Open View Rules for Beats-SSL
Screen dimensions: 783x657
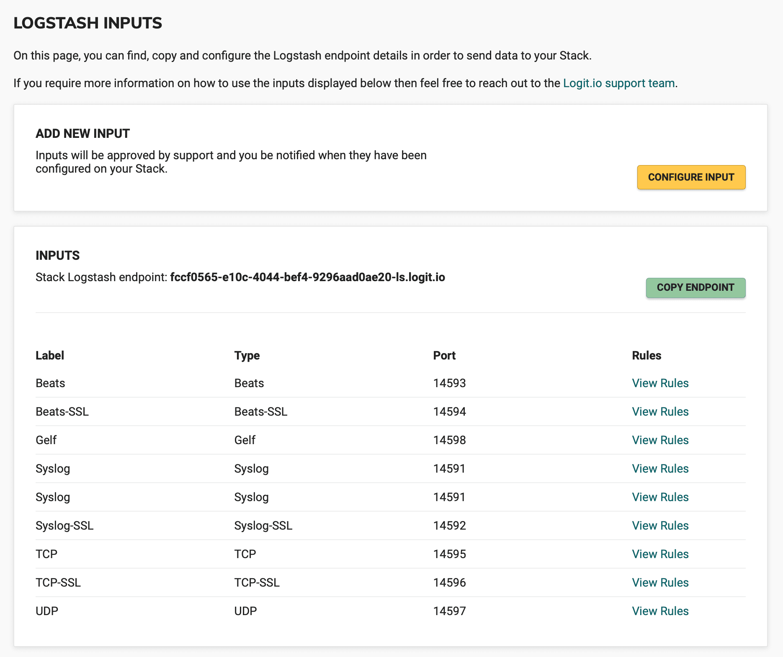tap(660, 411)
